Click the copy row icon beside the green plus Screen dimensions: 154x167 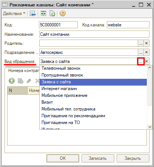[20, 81]
